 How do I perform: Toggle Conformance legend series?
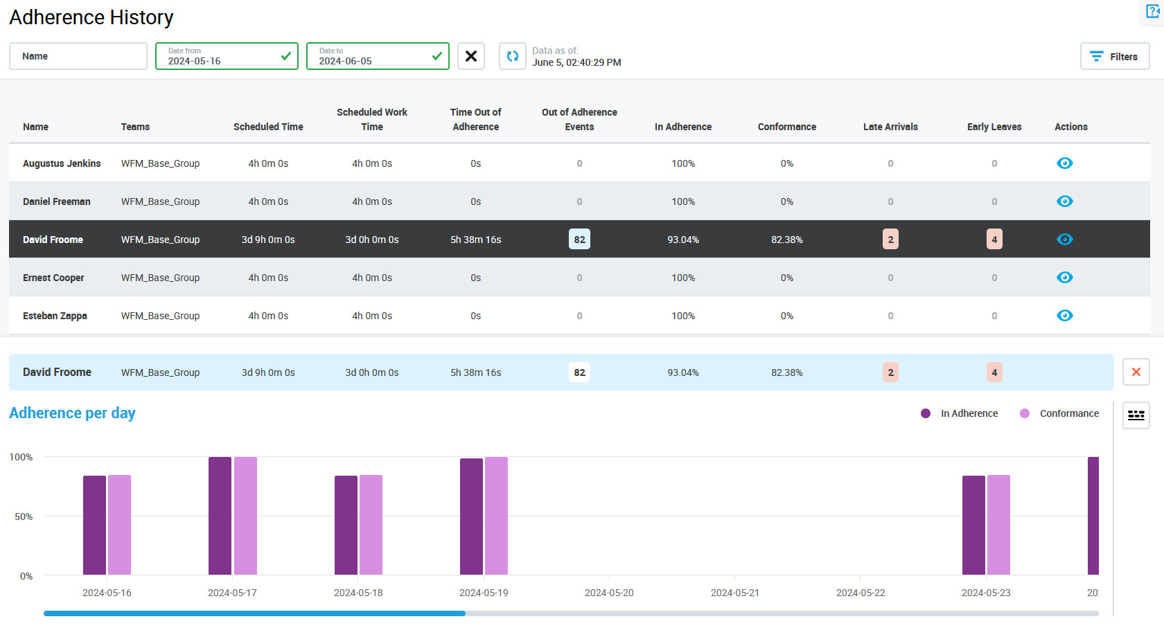click(1060, 413)
